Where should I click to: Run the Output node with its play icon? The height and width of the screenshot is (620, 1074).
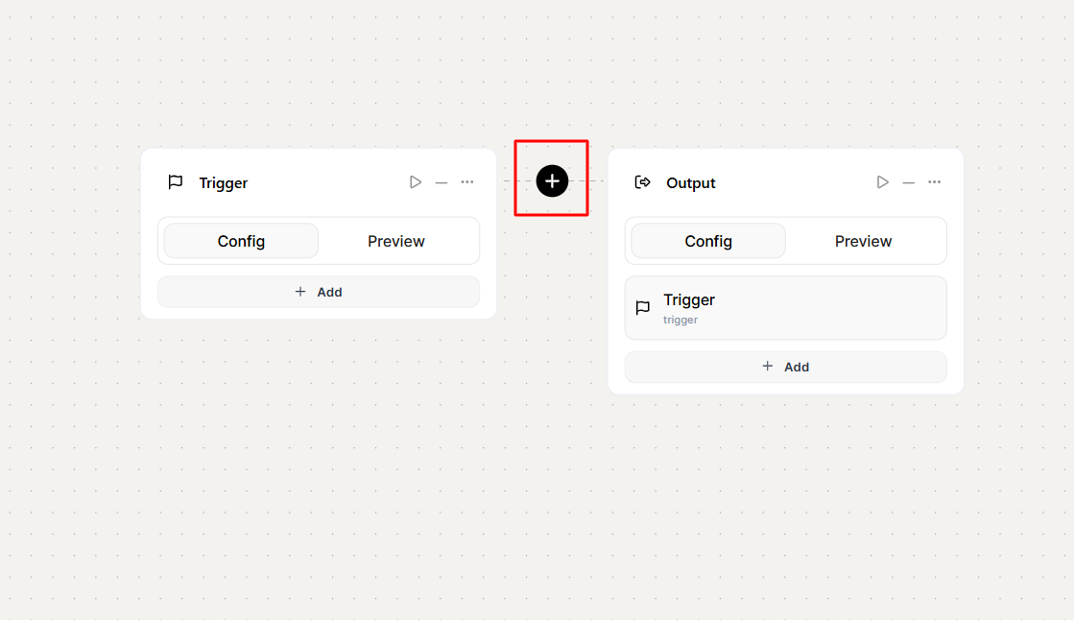(883, 182)
